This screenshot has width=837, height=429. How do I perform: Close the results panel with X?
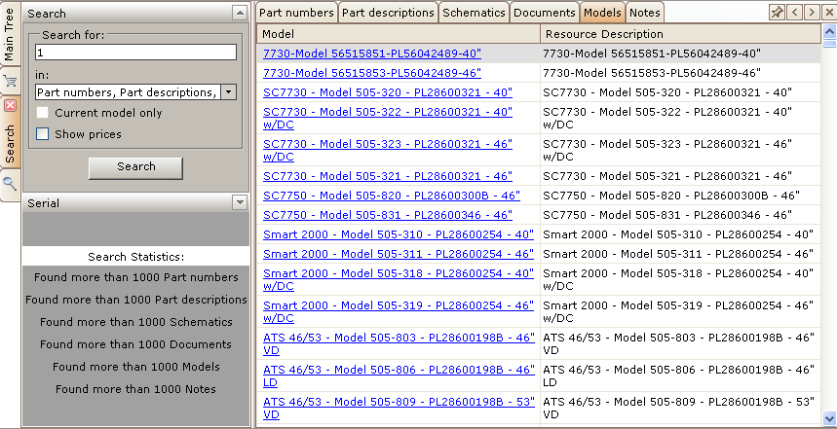coord(828,12)
